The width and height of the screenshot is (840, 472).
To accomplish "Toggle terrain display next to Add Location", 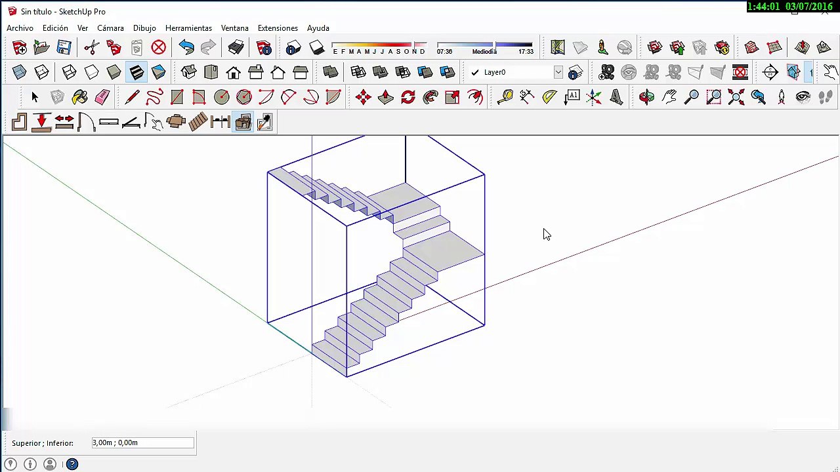I will click(x=579, y=47).
